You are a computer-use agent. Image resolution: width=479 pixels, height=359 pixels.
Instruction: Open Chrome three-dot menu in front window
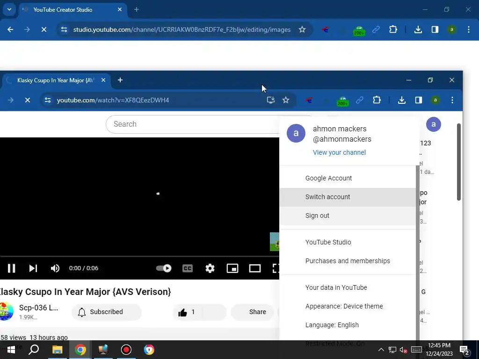[x=452, y=100]
